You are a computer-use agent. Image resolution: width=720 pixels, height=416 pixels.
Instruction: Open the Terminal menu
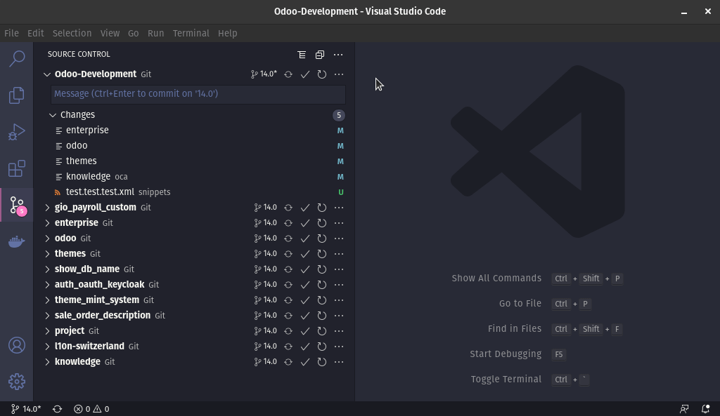click(x=191, y=33)
